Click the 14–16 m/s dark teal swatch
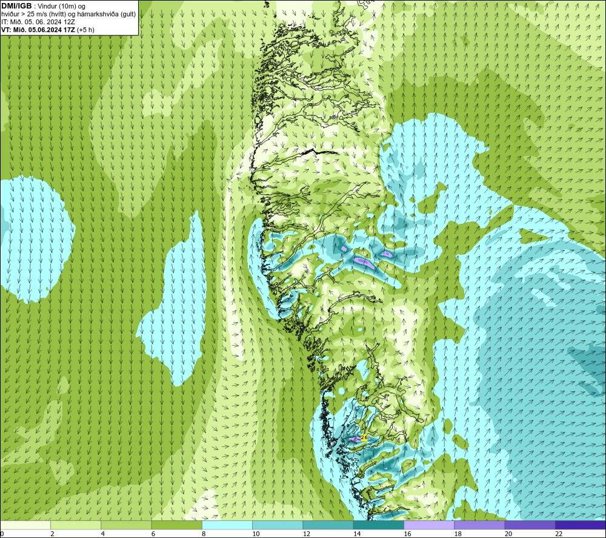The width and height of the screenshot is (606, 538). (x=379, y=525)
